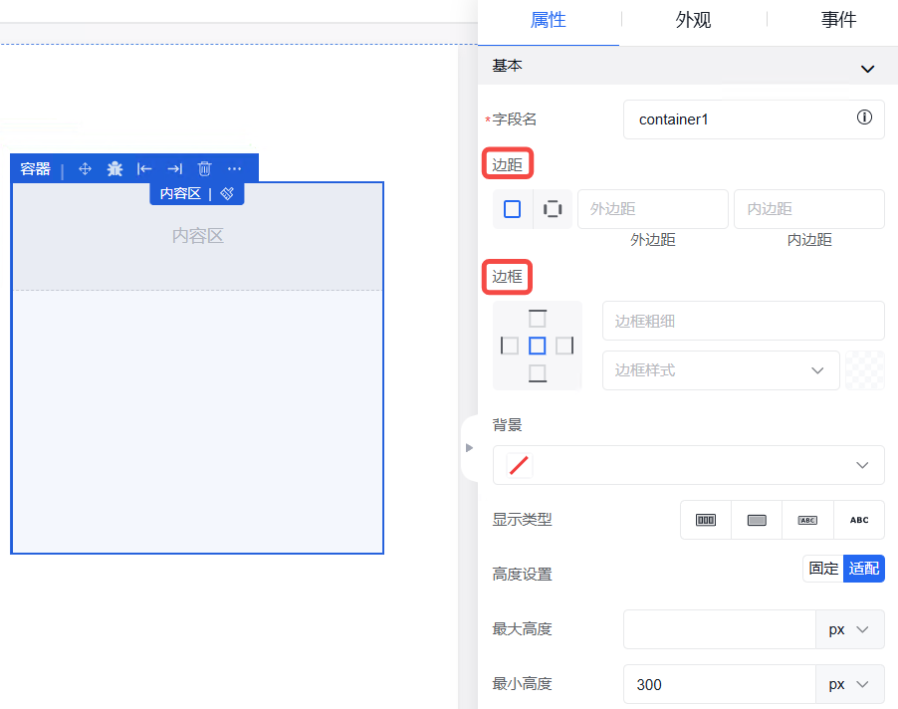The width and height of the screenshot is (898, 709).
Task: Open the 边框样式 dropdown
Action: click(x=720, y=370)
